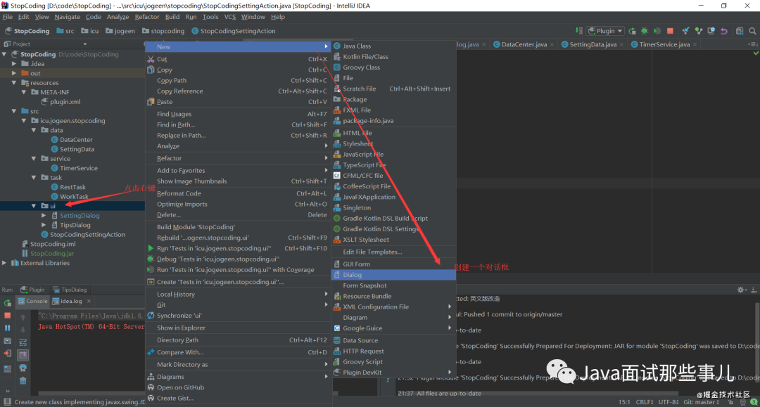
Task: Select the idea.log tab in the Run panel
Action: pos(71,301)
